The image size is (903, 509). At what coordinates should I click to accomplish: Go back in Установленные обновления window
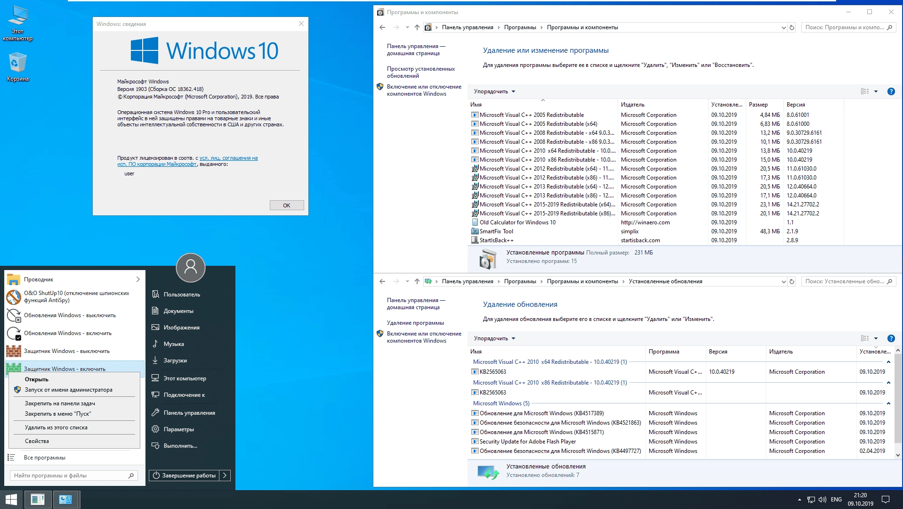382,281
